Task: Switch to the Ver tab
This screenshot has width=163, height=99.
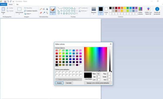Action: pos(17,4)
